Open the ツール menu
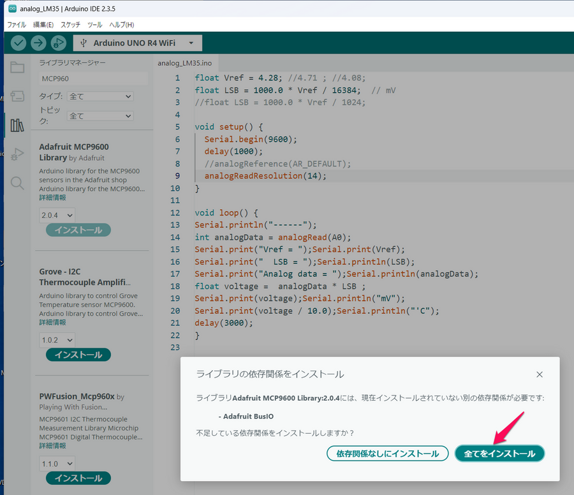Screen dimensions: 574x495 click(94, 25)
